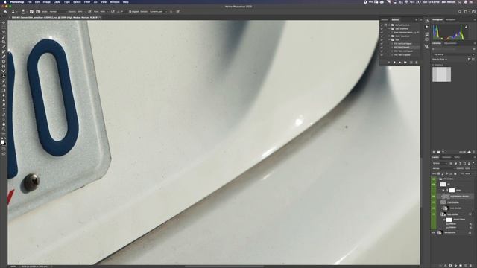Open the Window menu

pyautogui.click(x=114, y=1)
